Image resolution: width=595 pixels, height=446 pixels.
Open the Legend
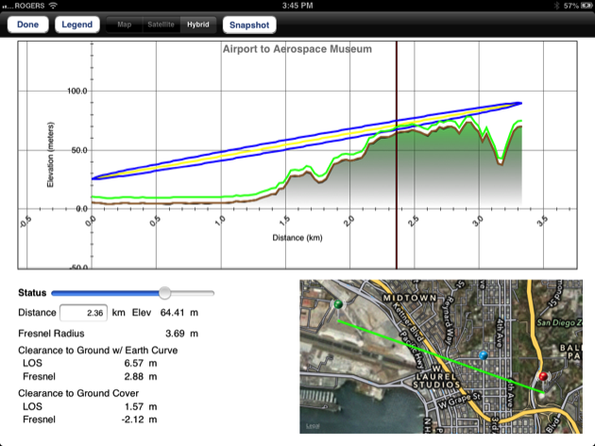click(76, 25)
